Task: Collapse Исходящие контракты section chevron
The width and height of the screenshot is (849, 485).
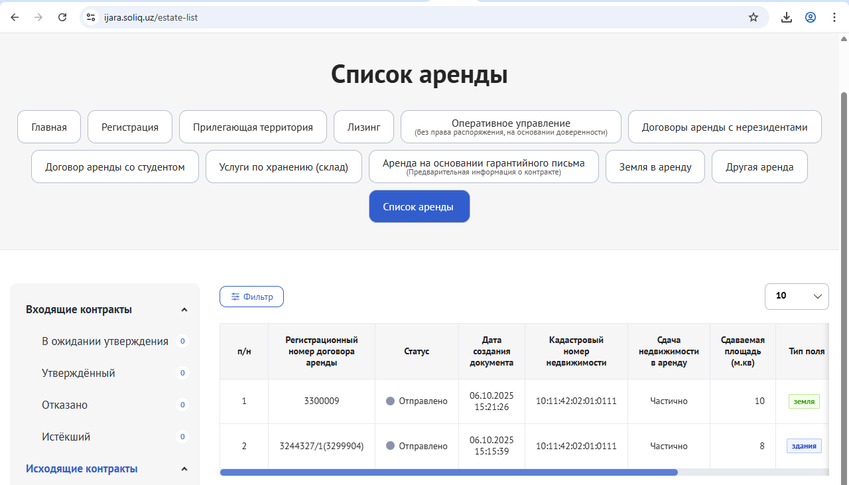Action: tap(184, 469)
